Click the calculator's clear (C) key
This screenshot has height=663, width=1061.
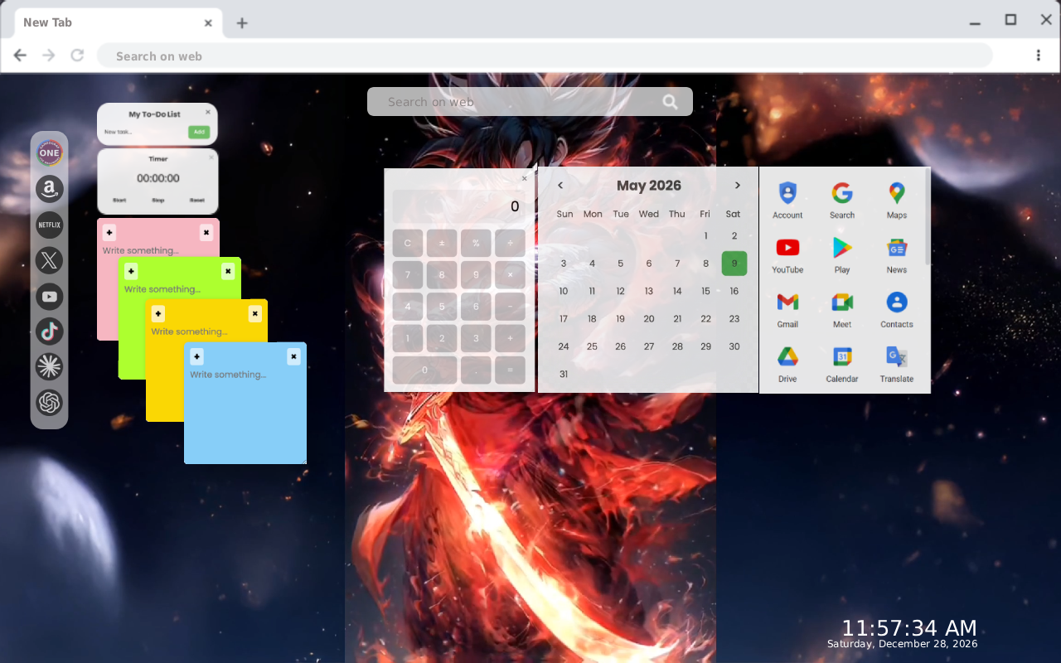click(408, 244)
